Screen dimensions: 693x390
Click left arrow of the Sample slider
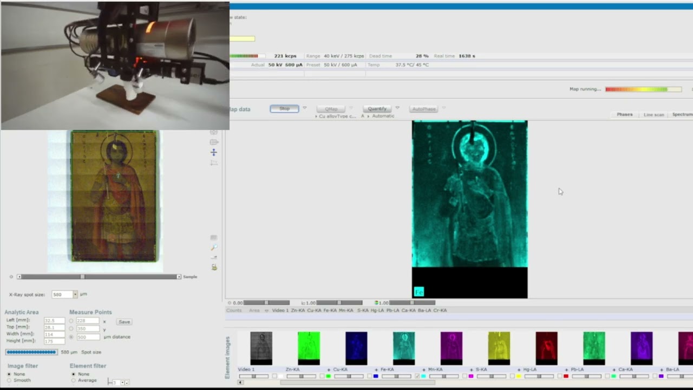tap(19, 277)
